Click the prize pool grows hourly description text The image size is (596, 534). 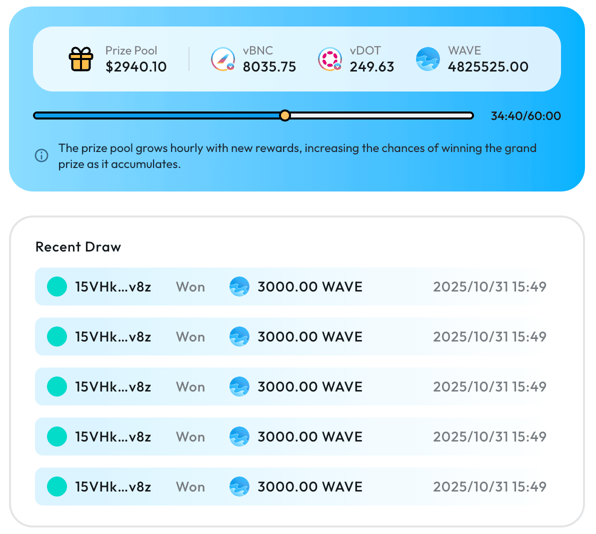297,156
